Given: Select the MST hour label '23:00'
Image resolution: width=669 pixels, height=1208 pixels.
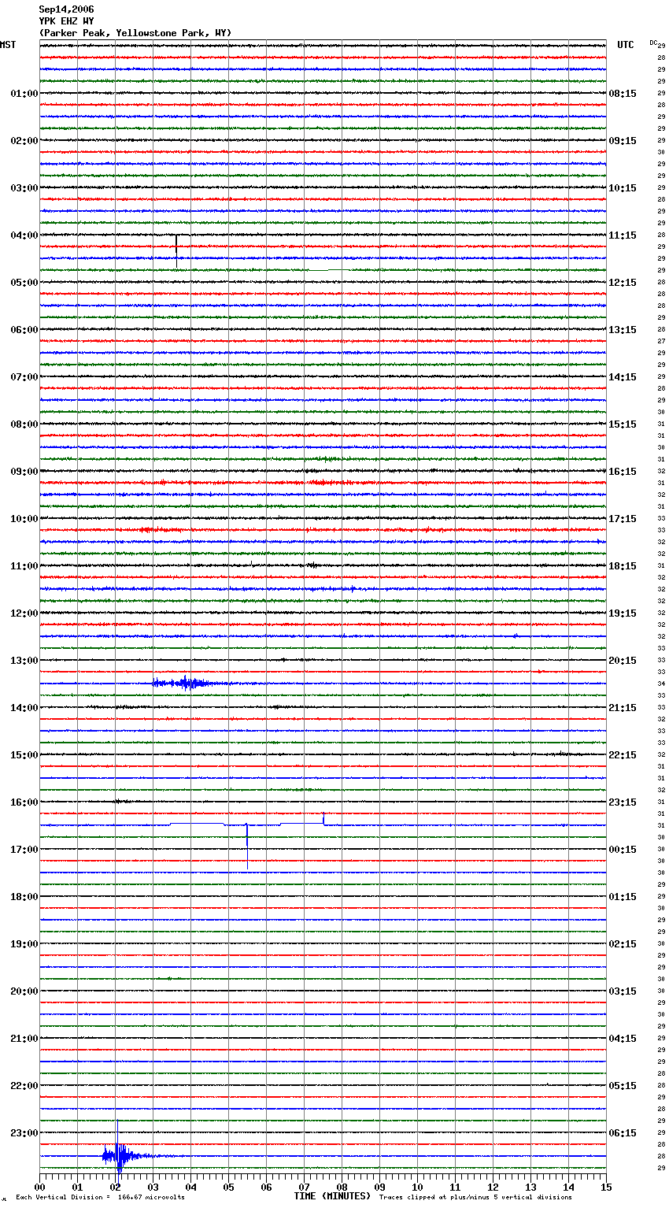Looking at the screenshot, I should tap(24, 1133).
